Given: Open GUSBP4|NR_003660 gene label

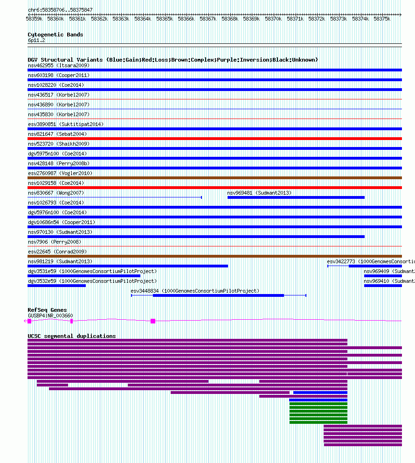Looking at the screenshot, I should [50, 316].
